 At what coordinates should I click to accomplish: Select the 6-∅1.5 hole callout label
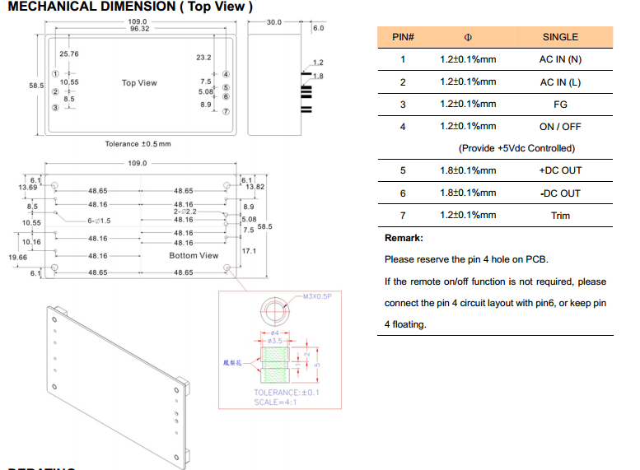tap(99, 221)
